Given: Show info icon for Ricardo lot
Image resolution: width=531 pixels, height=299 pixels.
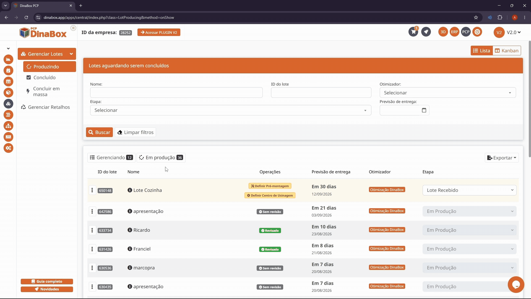Looking at the screenshot, I should pos(130,230).
